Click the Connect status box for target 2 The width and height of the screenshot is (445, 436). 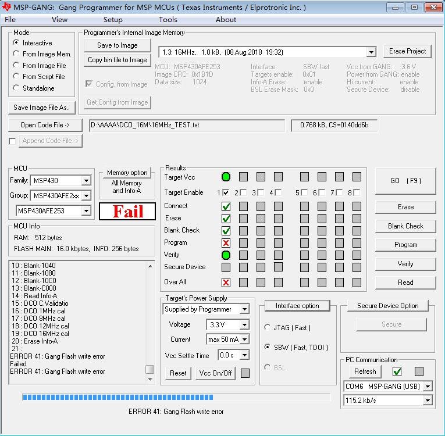(243, 206)
